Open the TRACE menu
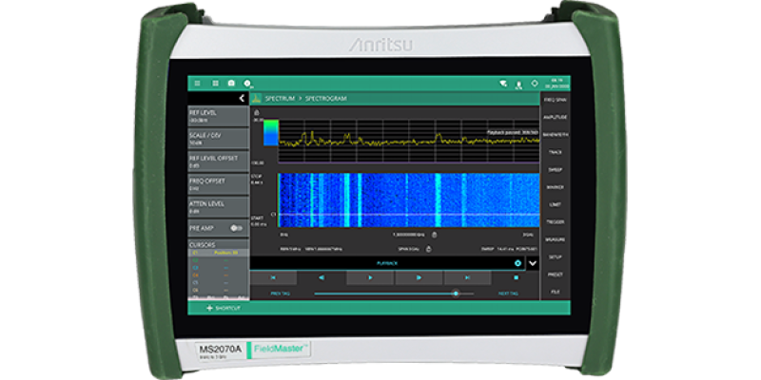The height and width of the screenshot is (380, 761). click(x=555, y=152)
